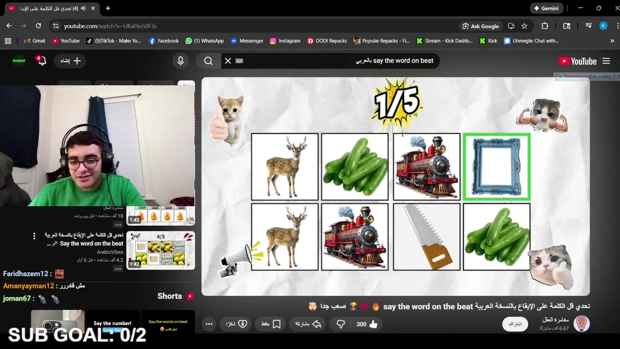Open the ArabicVibes channel name
This screenshot has height=349, width=620.
pyautogui.click(x=110, y=252)
